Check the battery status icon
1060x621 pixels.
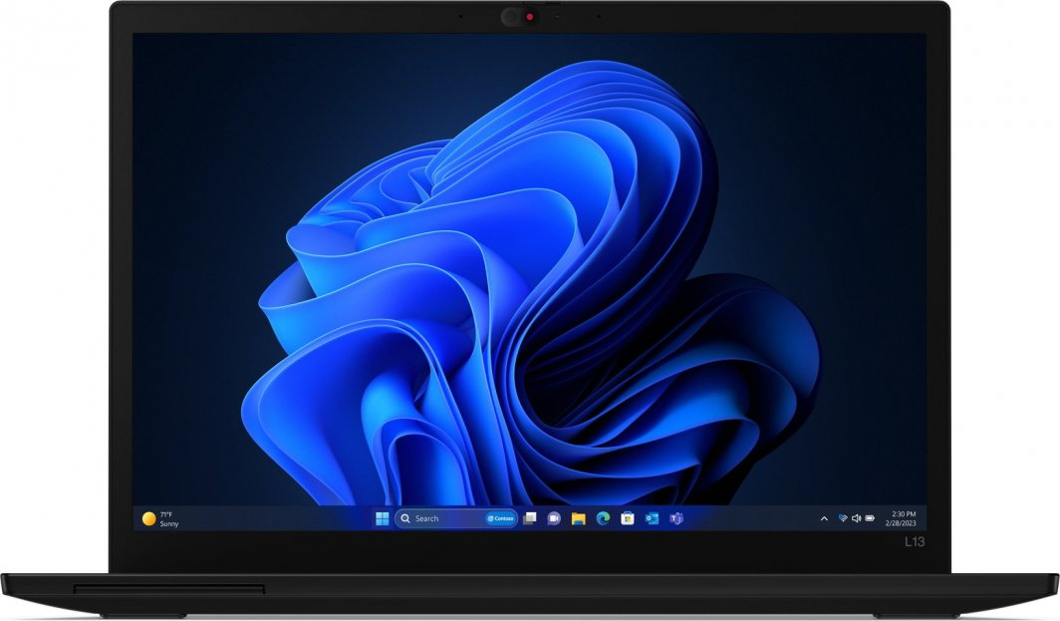[x=870, y=518]
